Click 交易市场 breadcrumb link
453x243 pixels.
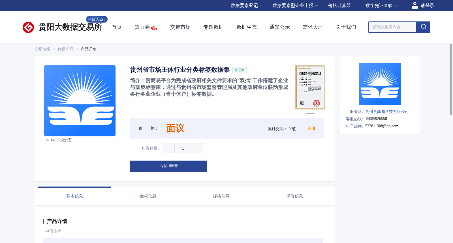(42, 49)
